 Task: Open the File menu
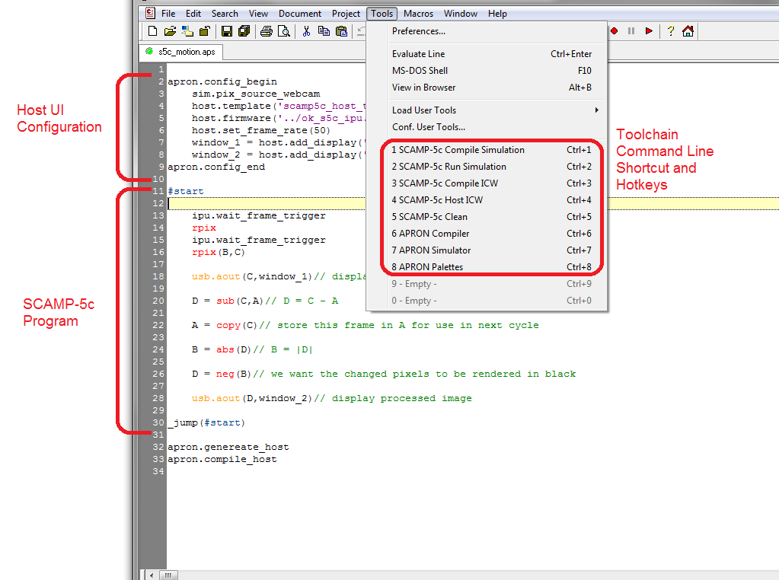pos(168,14)
